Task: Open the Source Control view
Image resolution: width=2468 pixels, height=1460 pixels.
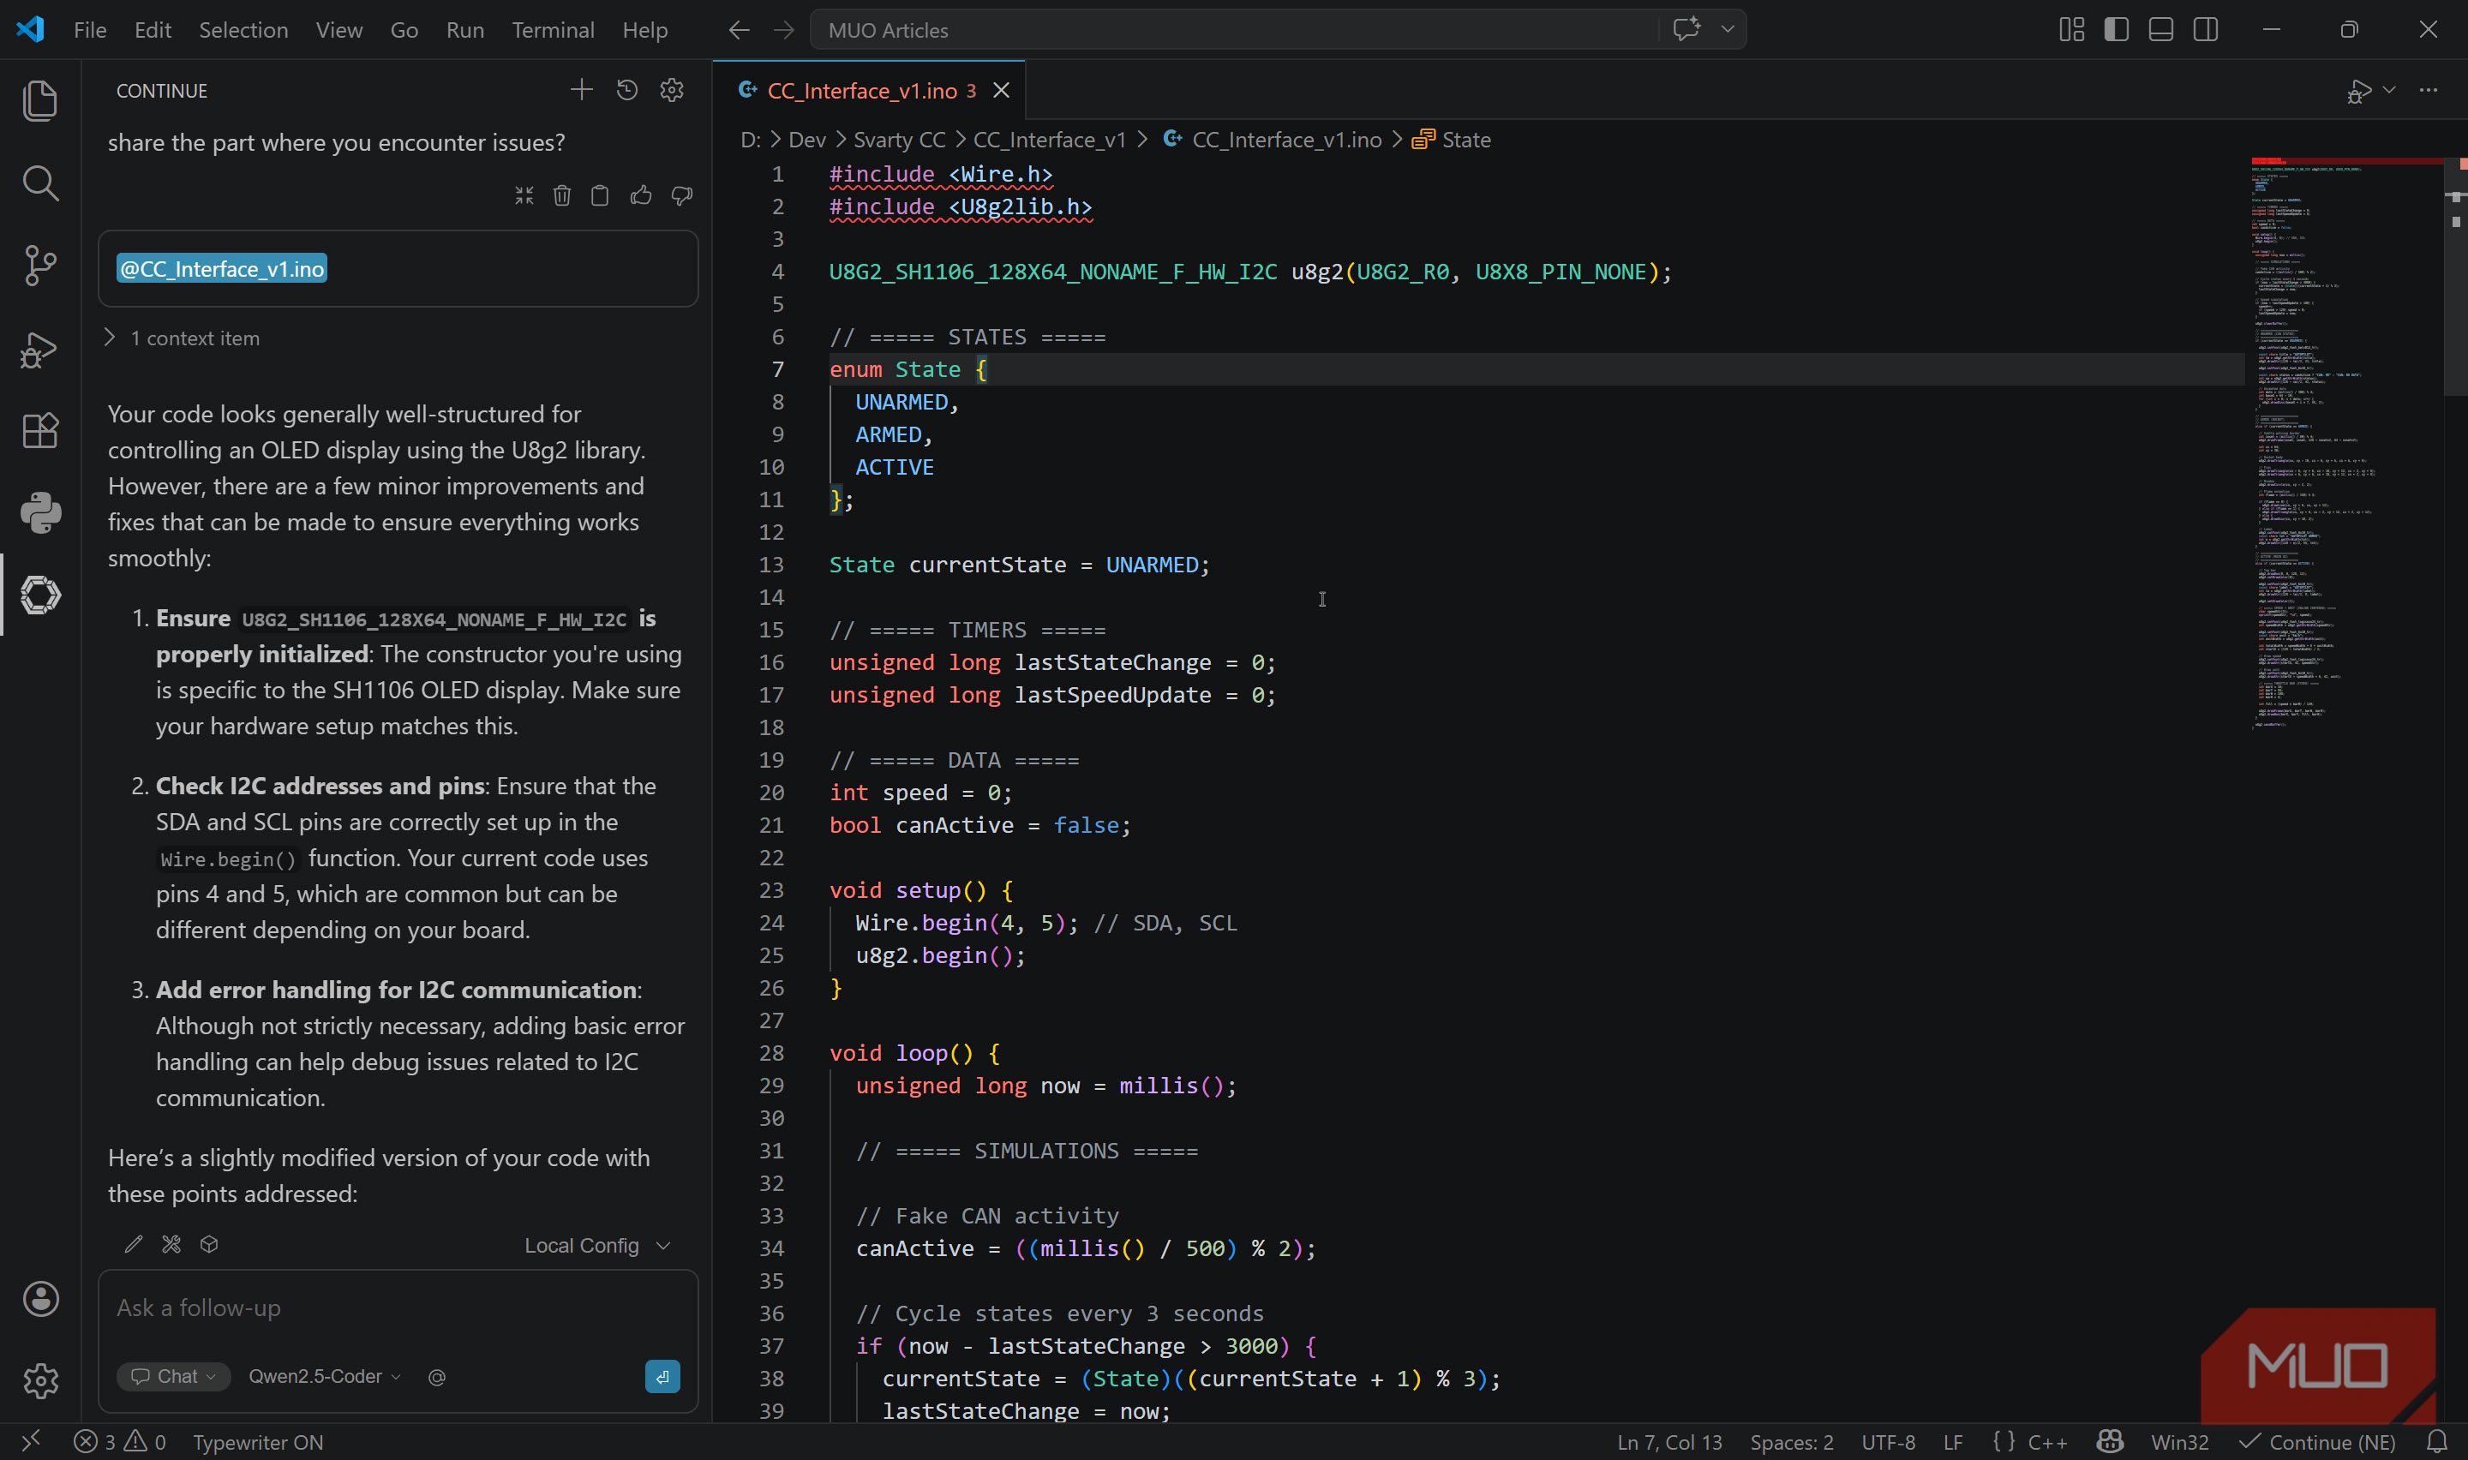Action: pyautogui.click(x=39, y=266)
